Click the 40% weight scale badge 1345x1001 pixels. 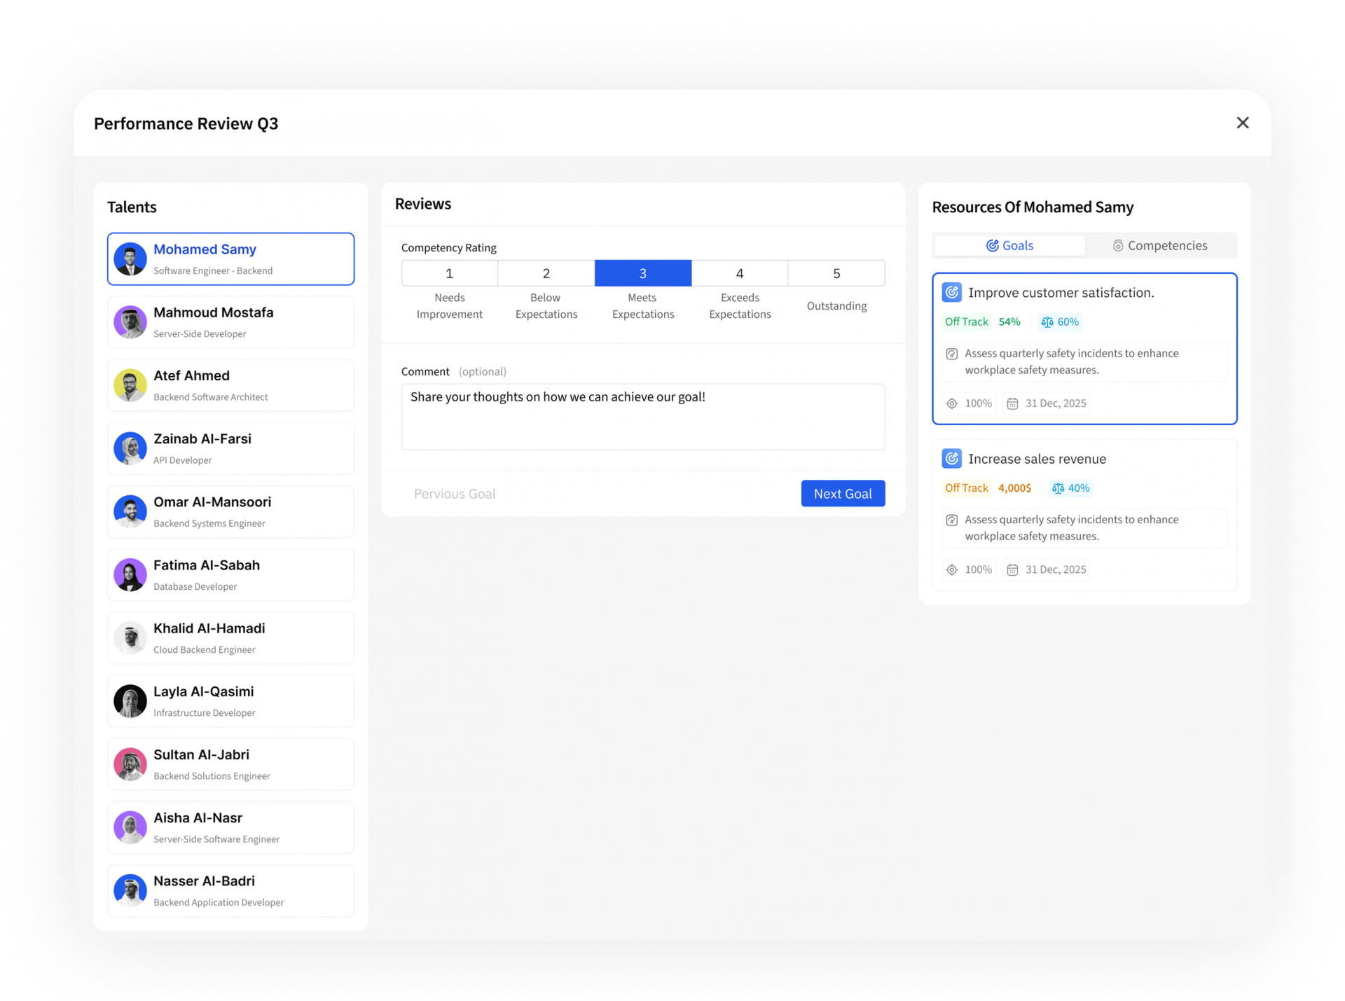click(x=1071, y=488)
